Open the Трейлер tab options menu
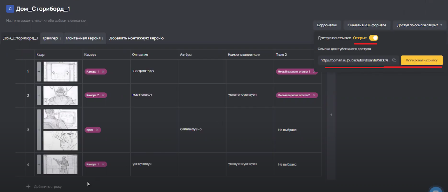The height and width of the screenshot is (192, 448). click(60, 38)
